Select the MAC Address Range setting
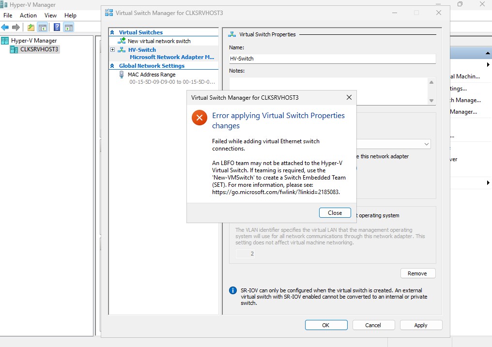Image resolution: width=492 pixels, height=347 pixels. pyautogui.click(x=151, y=75)
